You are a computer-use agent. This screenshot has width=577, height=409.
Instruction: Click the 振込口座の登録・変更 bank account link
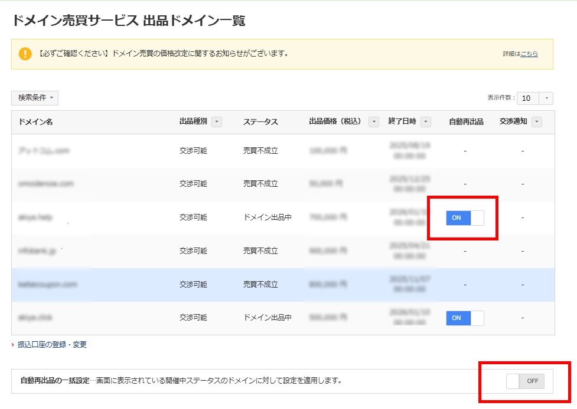click(x=51, y=344)
